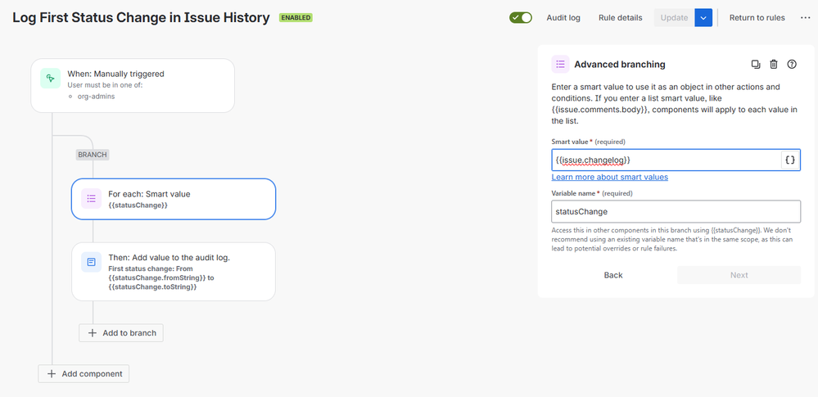Select the rule title text
818x397 pixels.
[141, 18]
